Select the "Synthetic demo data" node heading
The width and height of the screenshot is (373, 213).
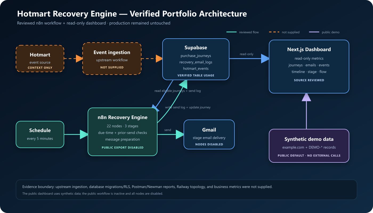pyautogui.click(x=309, y=139)
